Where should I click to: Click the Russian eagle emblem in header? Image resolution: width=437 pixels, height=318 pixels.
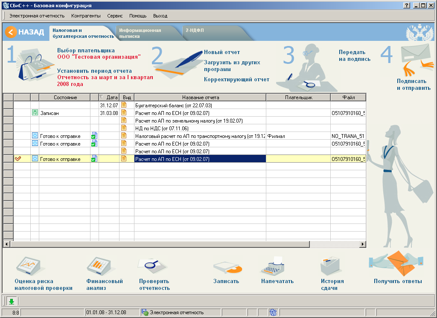(x=420, y=32)
